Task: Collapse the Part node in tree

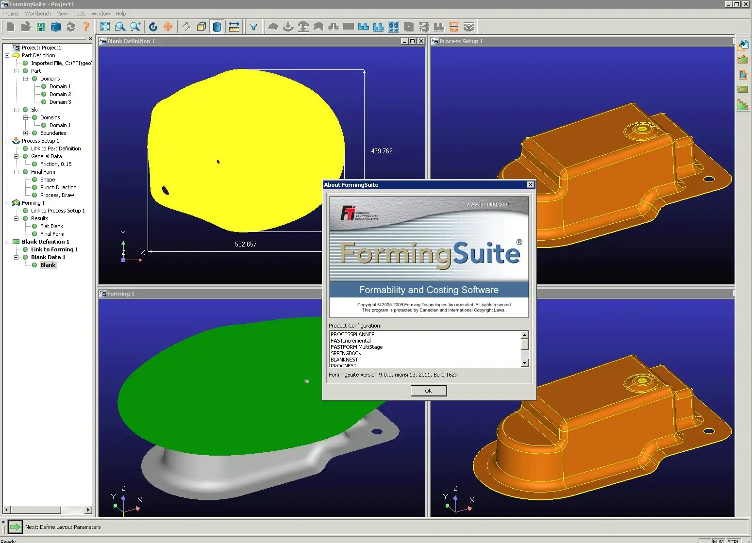Action: (16, 71)
